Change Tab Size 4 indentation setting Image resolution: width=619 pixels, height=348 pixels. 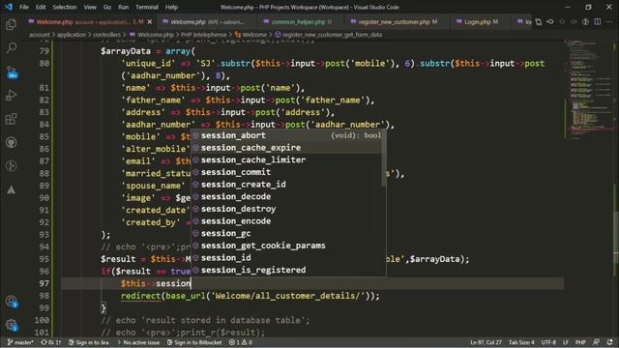tap(521, 342)
